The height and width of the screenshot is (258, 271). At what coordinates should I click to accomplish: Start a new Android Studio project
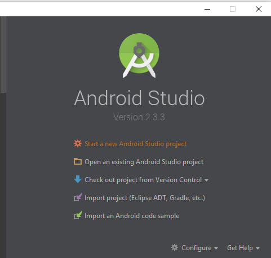135,144
